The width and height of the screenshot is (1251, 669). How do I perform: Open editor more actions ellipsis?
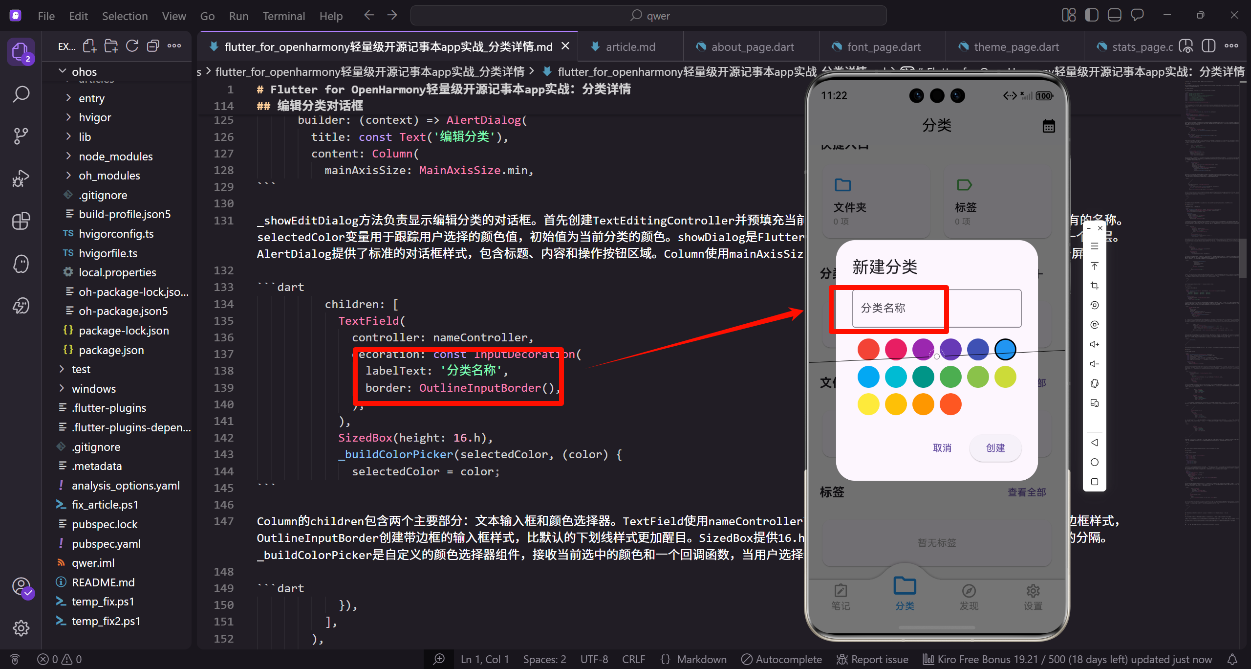coord(1231,46)
